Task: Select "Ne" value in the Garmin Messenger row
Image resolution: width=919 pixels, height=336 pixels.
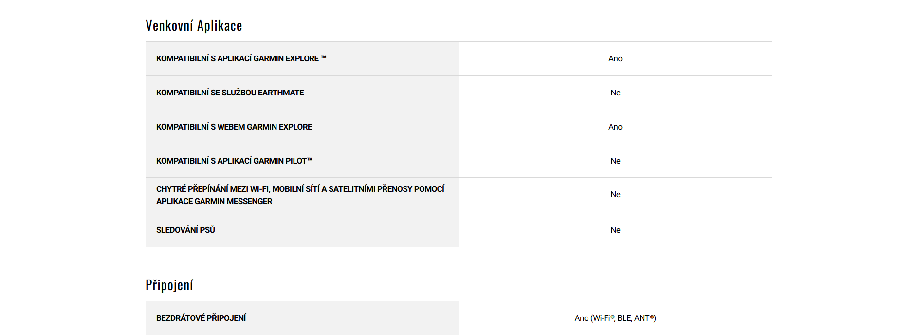Action: (615, 194)
